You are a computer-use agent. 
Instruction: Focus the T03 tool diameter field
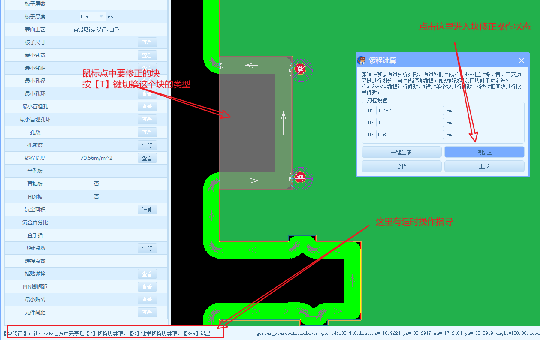(410, 135)
